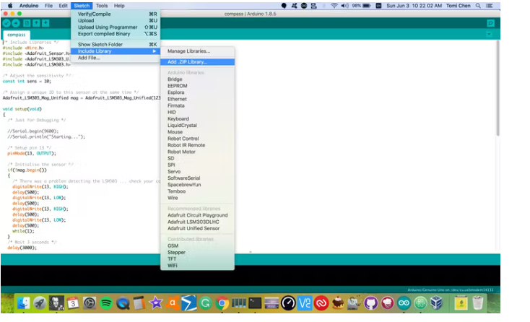The height and width of the screenshot is (322, 530).
Task: Open Notification Center list icon
Action: [489, 6]
